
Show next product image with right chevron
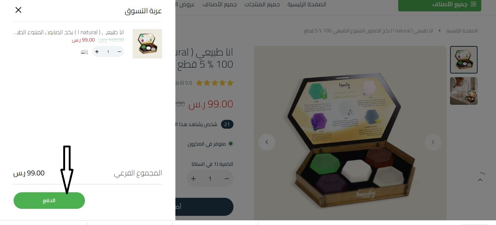[433, 142]
